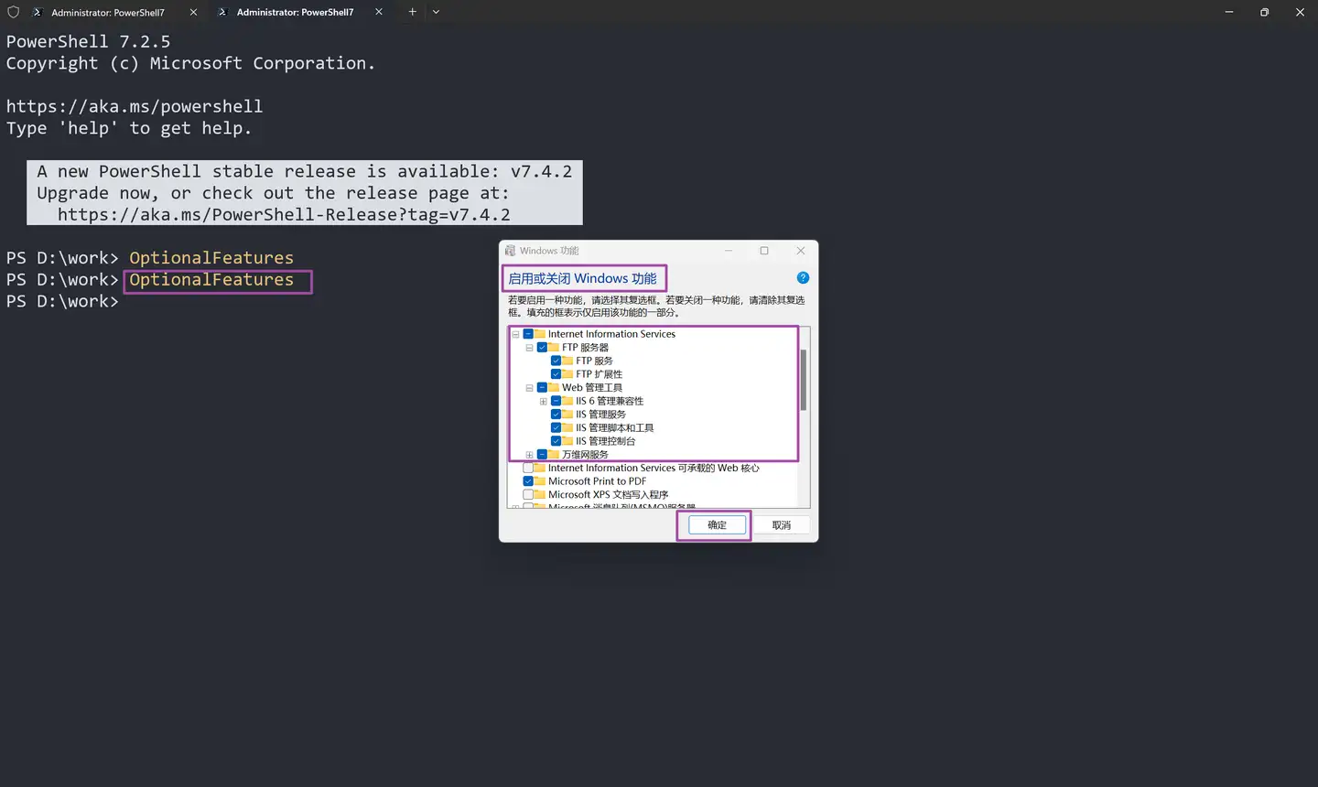The image size is (1318, 787).
Task: Uncheck the IIS 管理控制台 checkbox
Action: point(556,441)
